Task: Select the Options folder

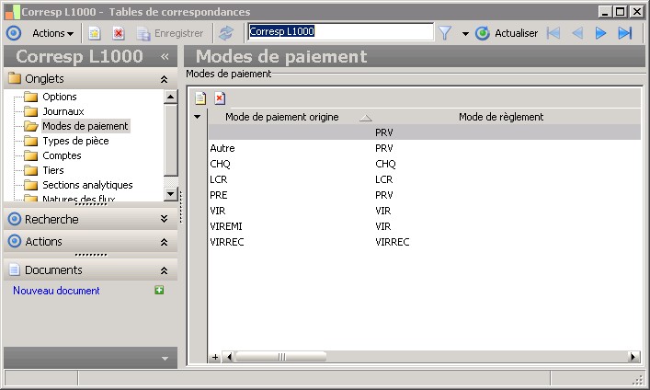Action: coord(59,97)
